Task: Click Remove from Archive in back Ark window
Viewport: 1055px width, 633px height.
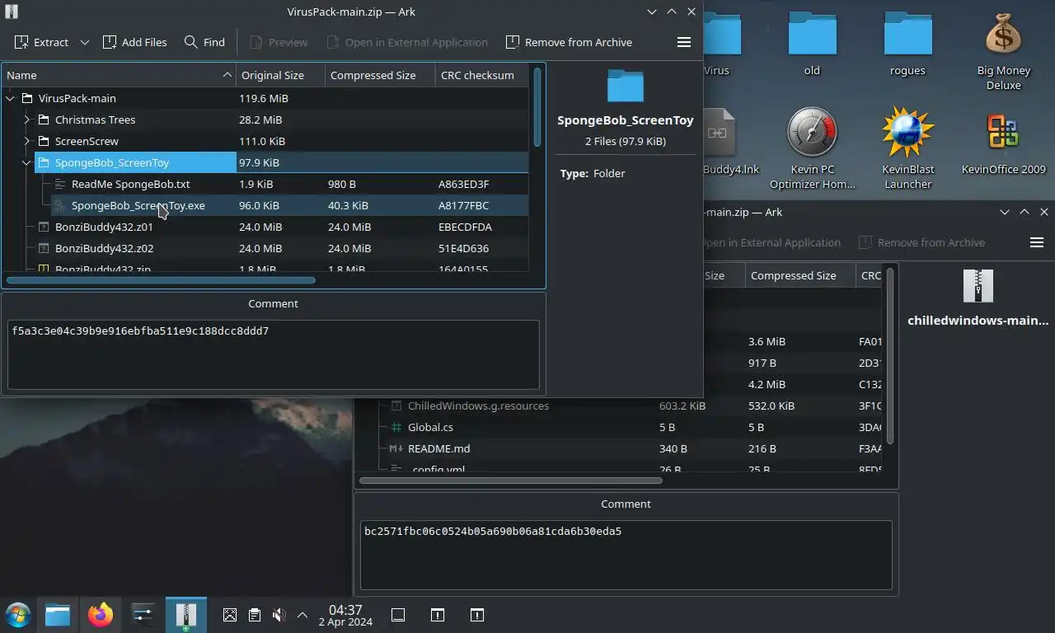Action: tap(921, 242)
